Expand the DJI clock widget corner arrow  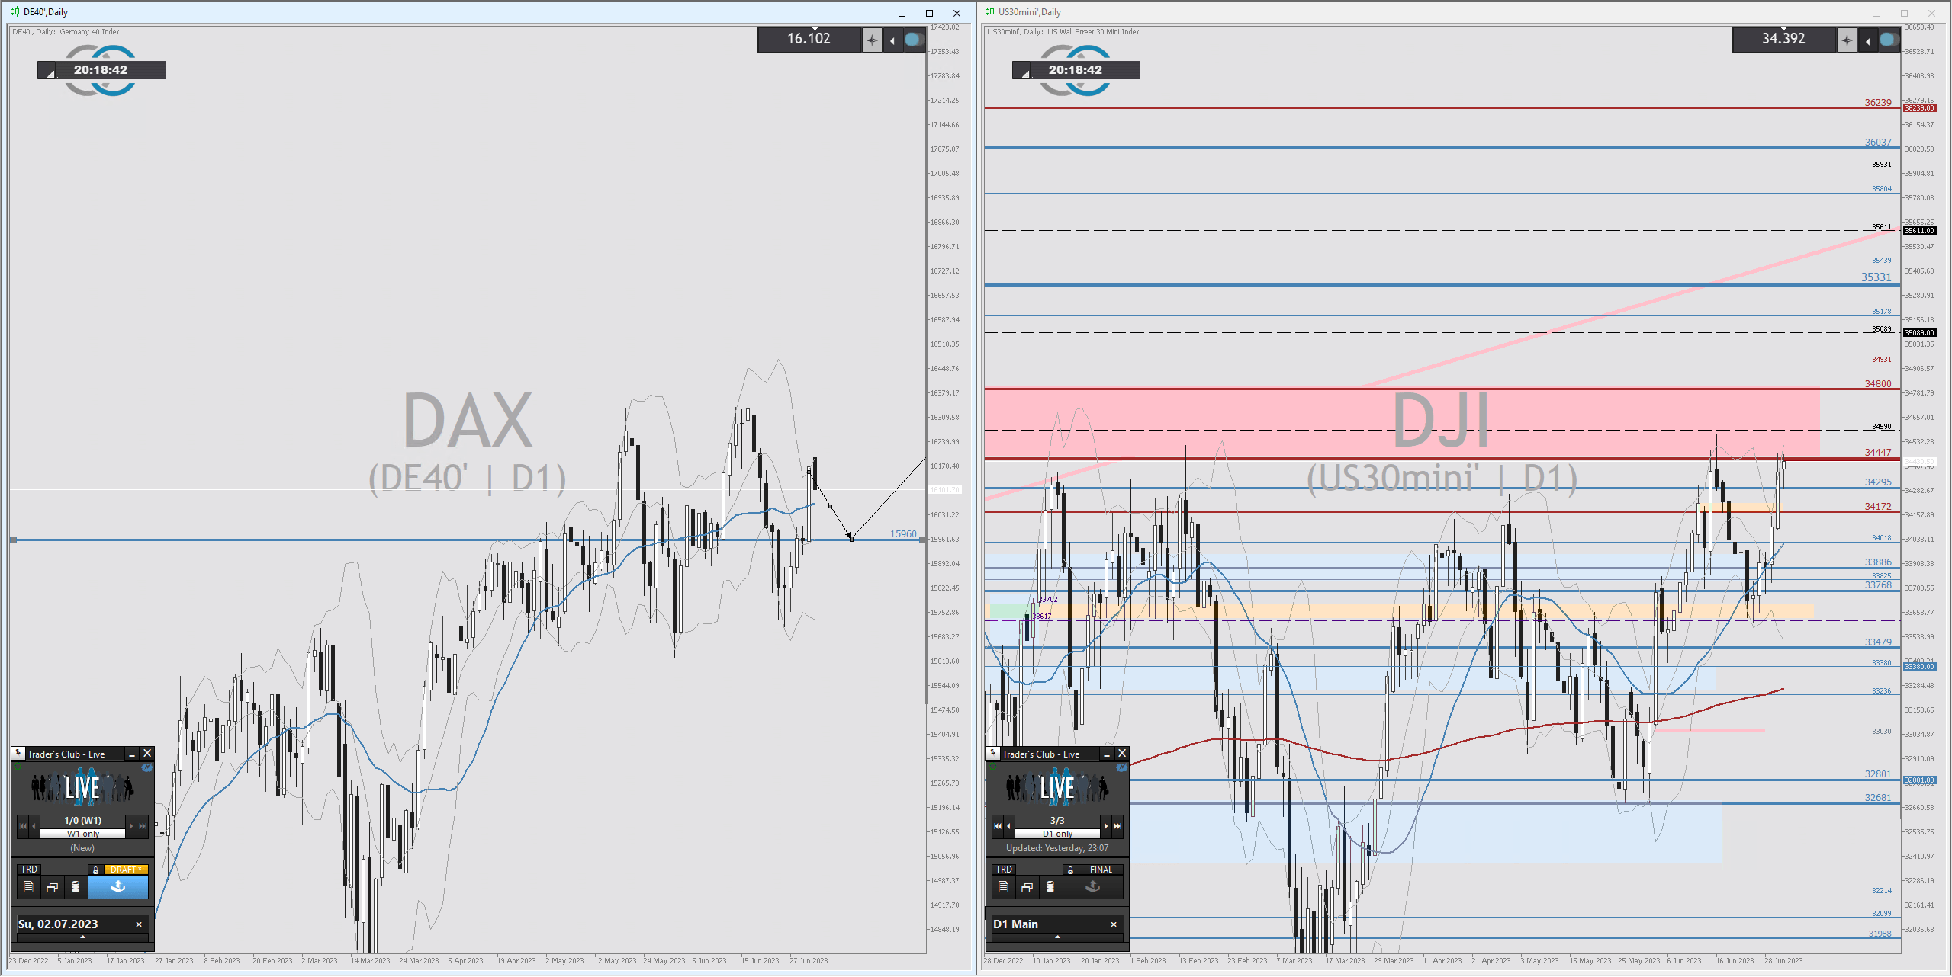[x=1025, y=74]
